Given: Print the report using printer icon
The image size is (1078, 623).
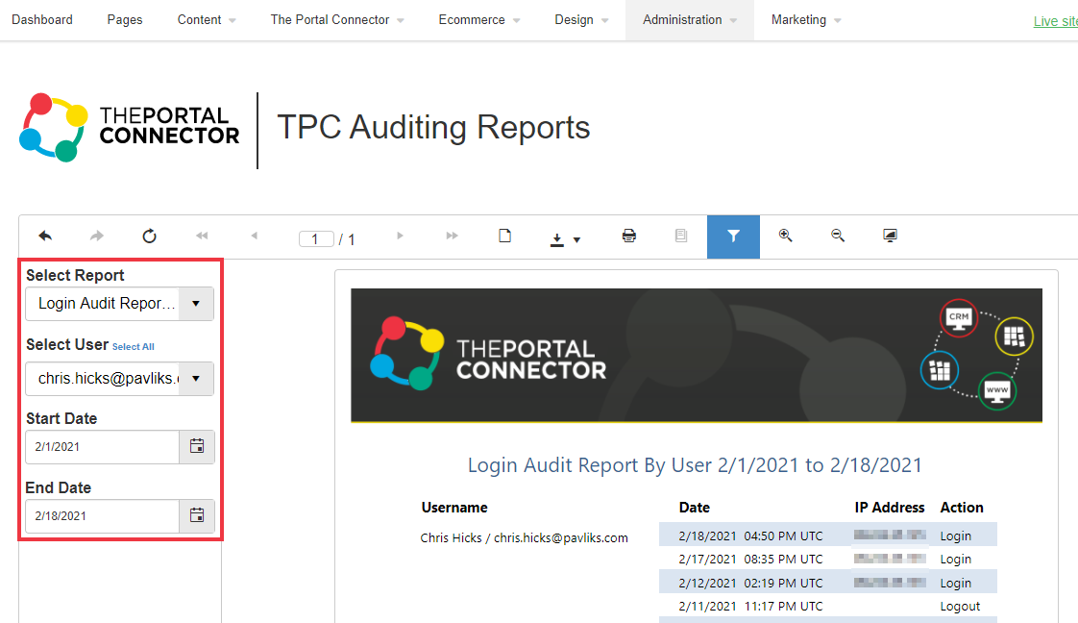Looking at the screenshot, I should (x=628, y=236).
